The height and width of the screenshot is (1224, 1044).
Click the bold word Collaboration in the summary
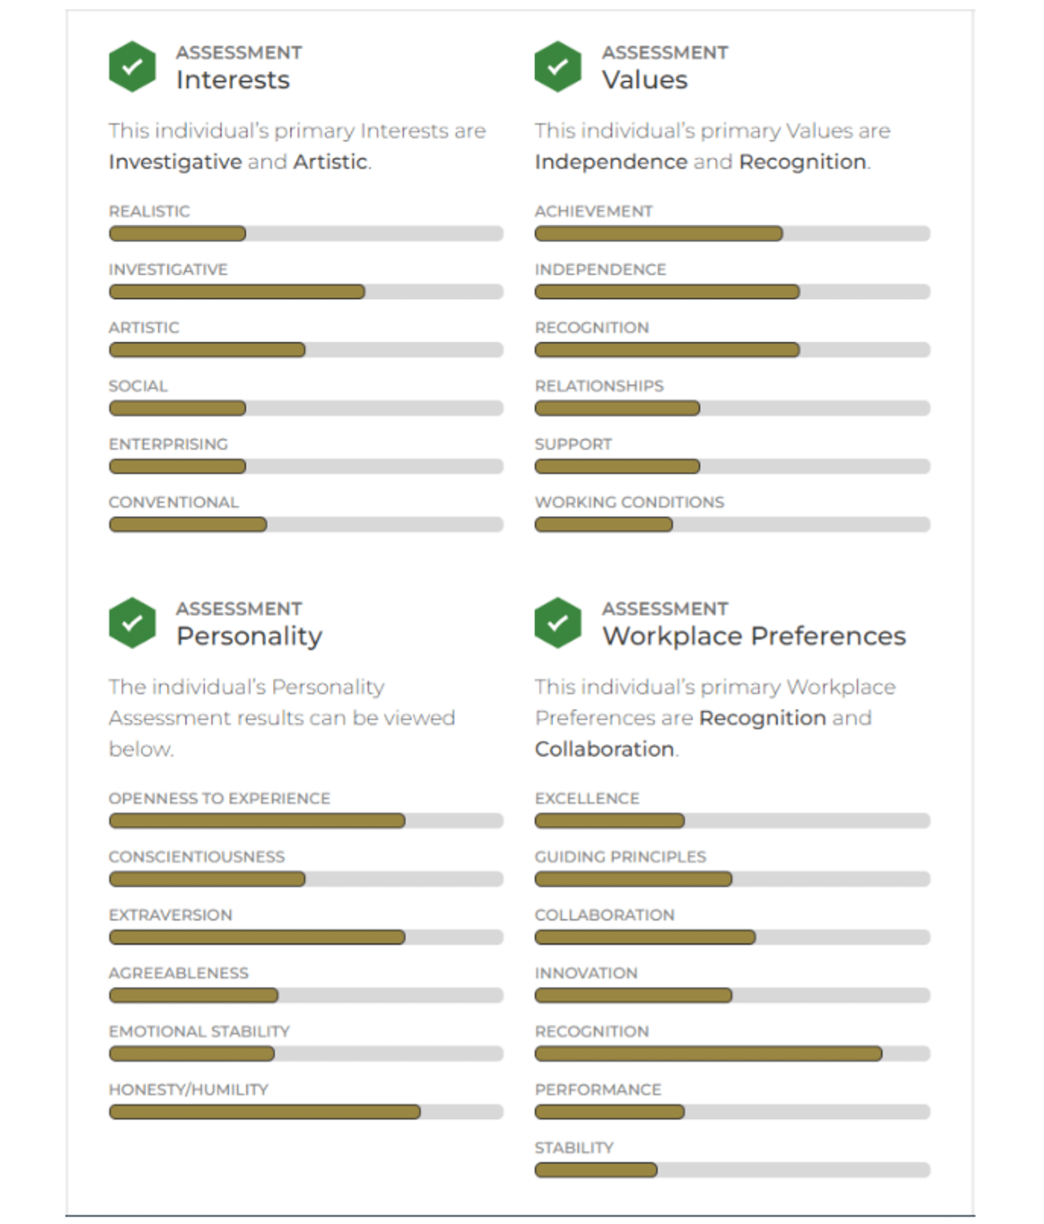[604, 749]
